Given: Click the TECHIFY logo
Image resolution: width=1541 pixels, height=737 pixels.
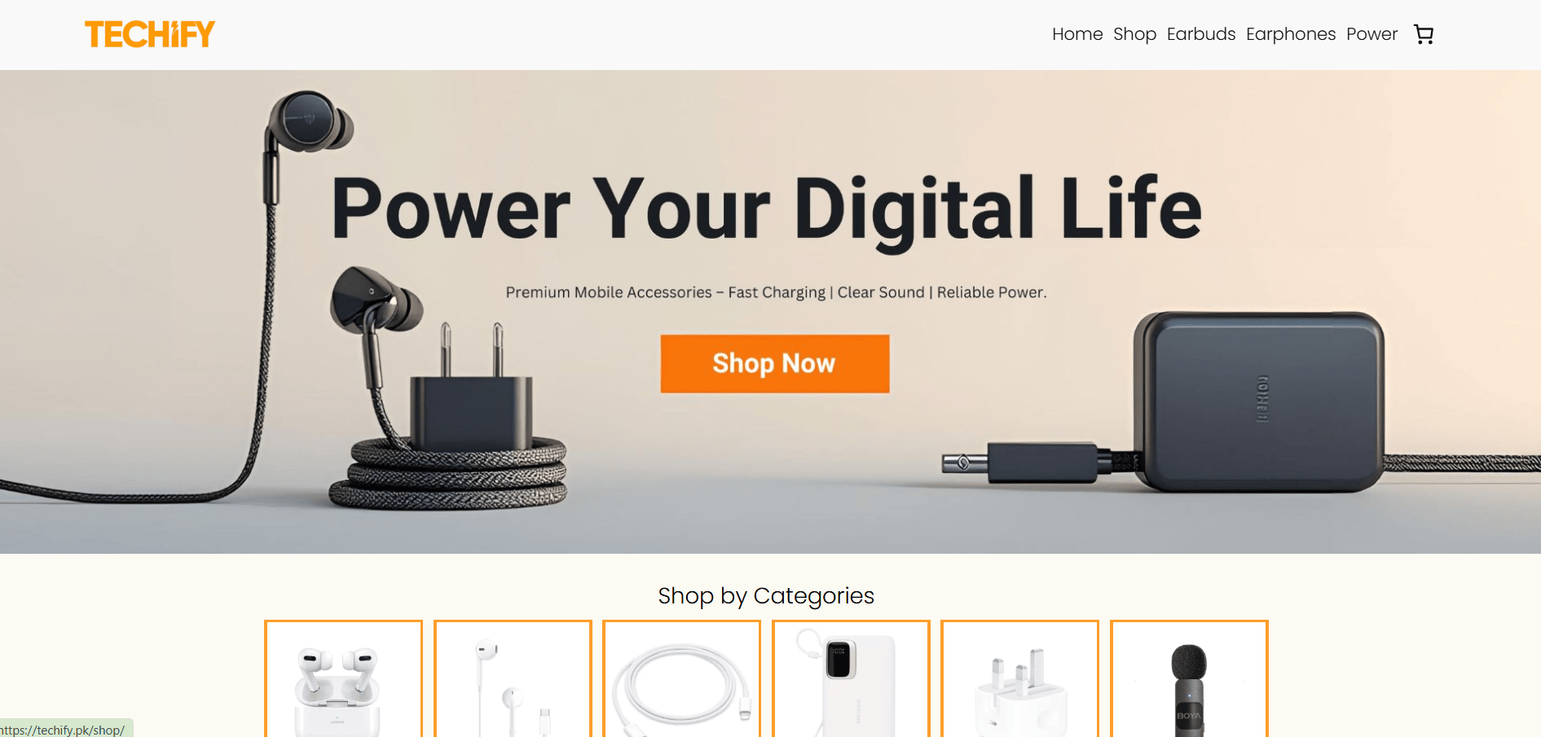Looking at the screenshot, I should (150, 34).
